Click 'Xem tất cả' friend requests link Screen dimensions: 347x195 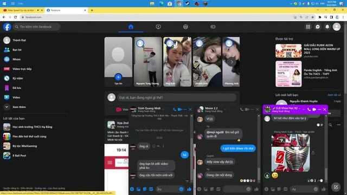pos(334,95)
